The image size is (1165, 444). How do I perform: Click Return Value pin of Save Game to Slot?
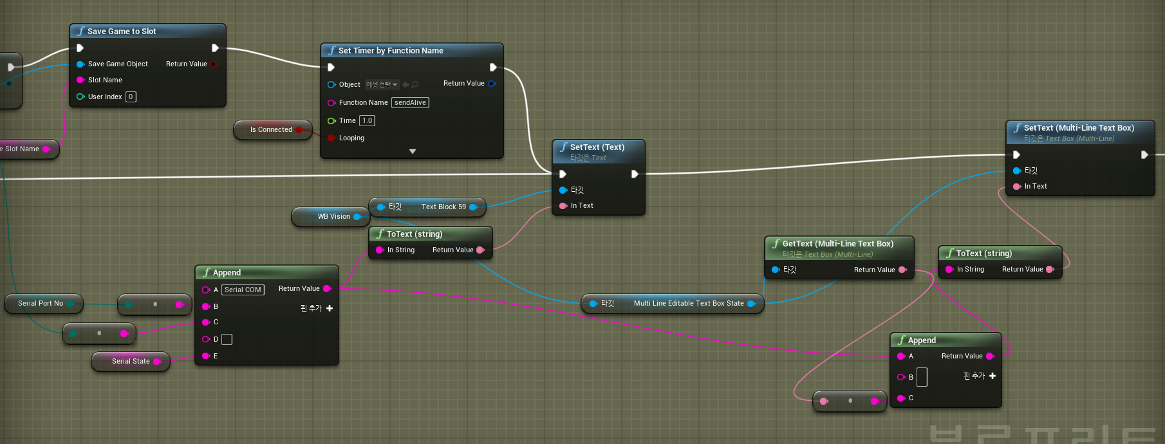214,64
